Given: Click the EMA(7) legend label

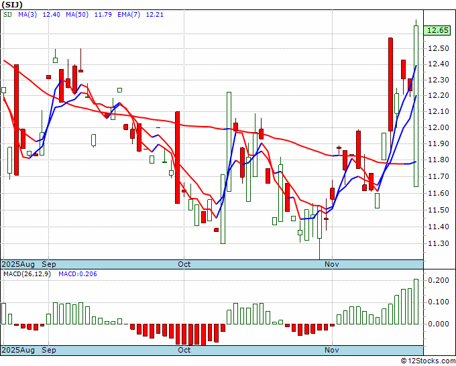Looking at the screenshot, I should pyautogui.click(x=129, y=14).
